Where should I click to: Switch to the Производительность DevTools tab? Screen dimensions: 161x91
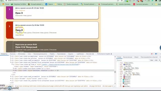pyautogui.click(x=40, y=54)
